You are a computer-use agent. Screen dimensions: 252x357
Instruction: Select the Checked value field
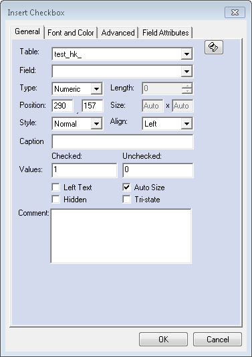84,170
